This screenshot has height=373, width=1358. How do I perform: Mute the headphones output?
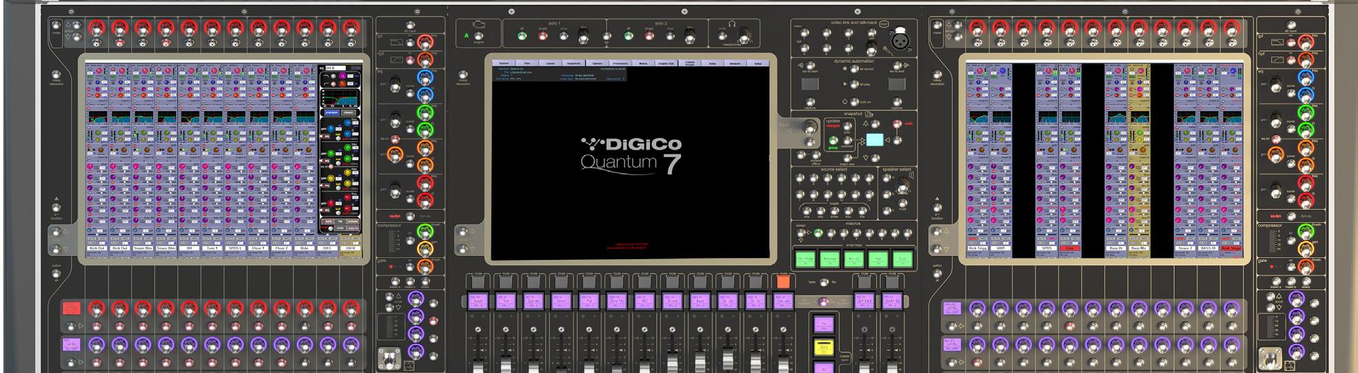coord(722,36)
